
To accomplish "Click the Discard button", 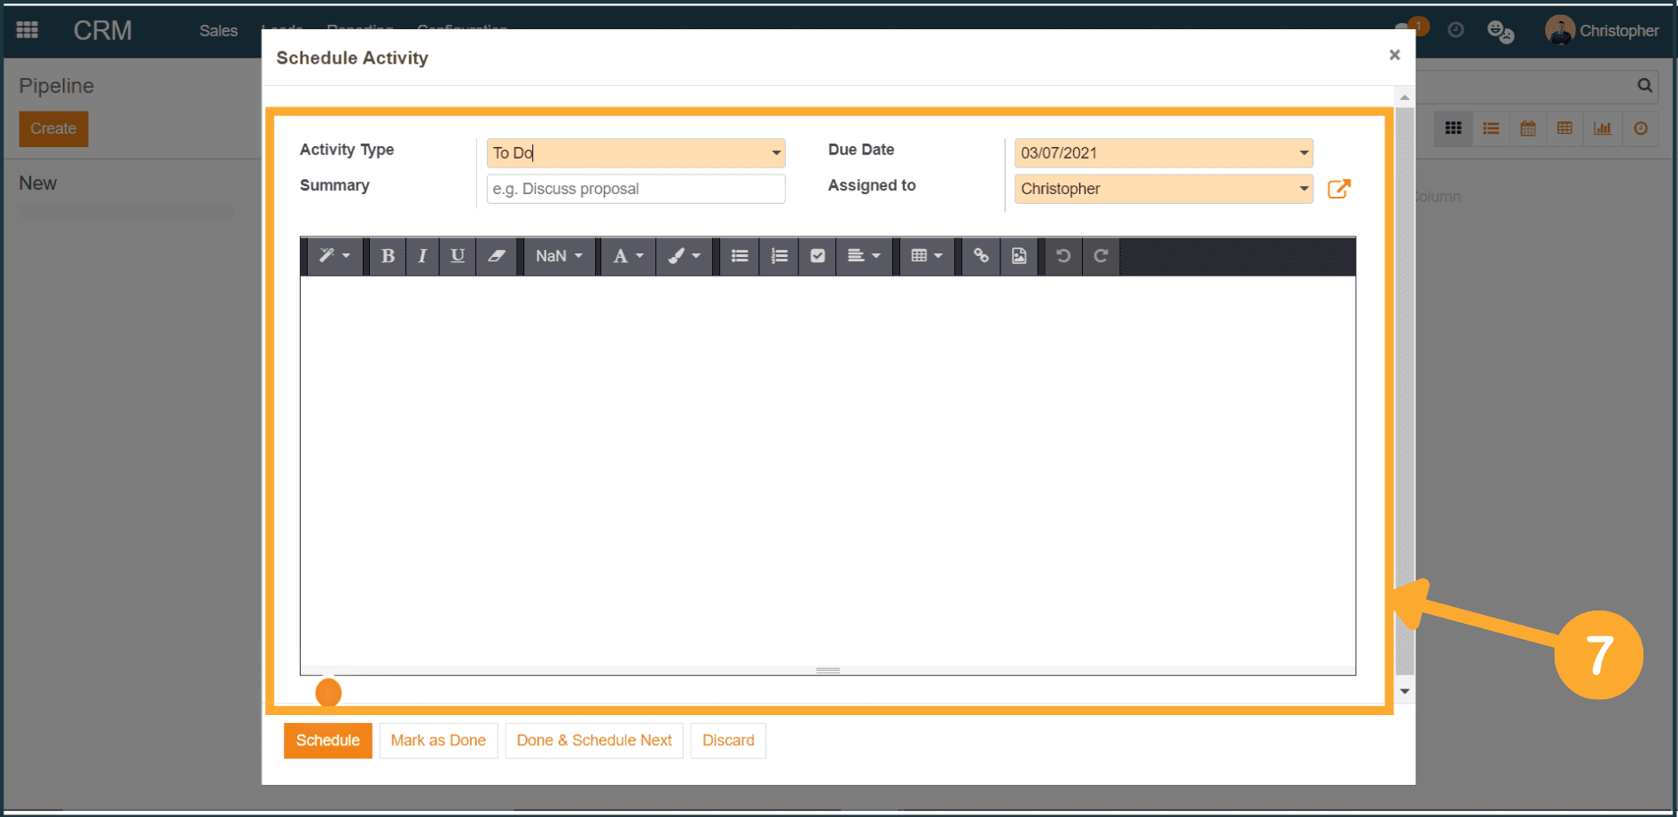I will [727, 741].
